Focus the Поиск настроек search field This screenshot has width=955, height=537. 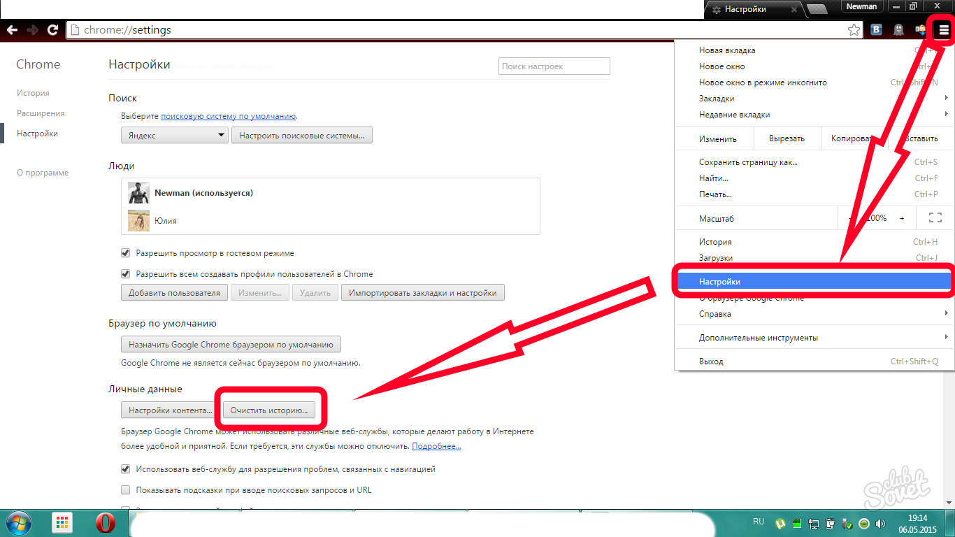click(x=554, y=66)
